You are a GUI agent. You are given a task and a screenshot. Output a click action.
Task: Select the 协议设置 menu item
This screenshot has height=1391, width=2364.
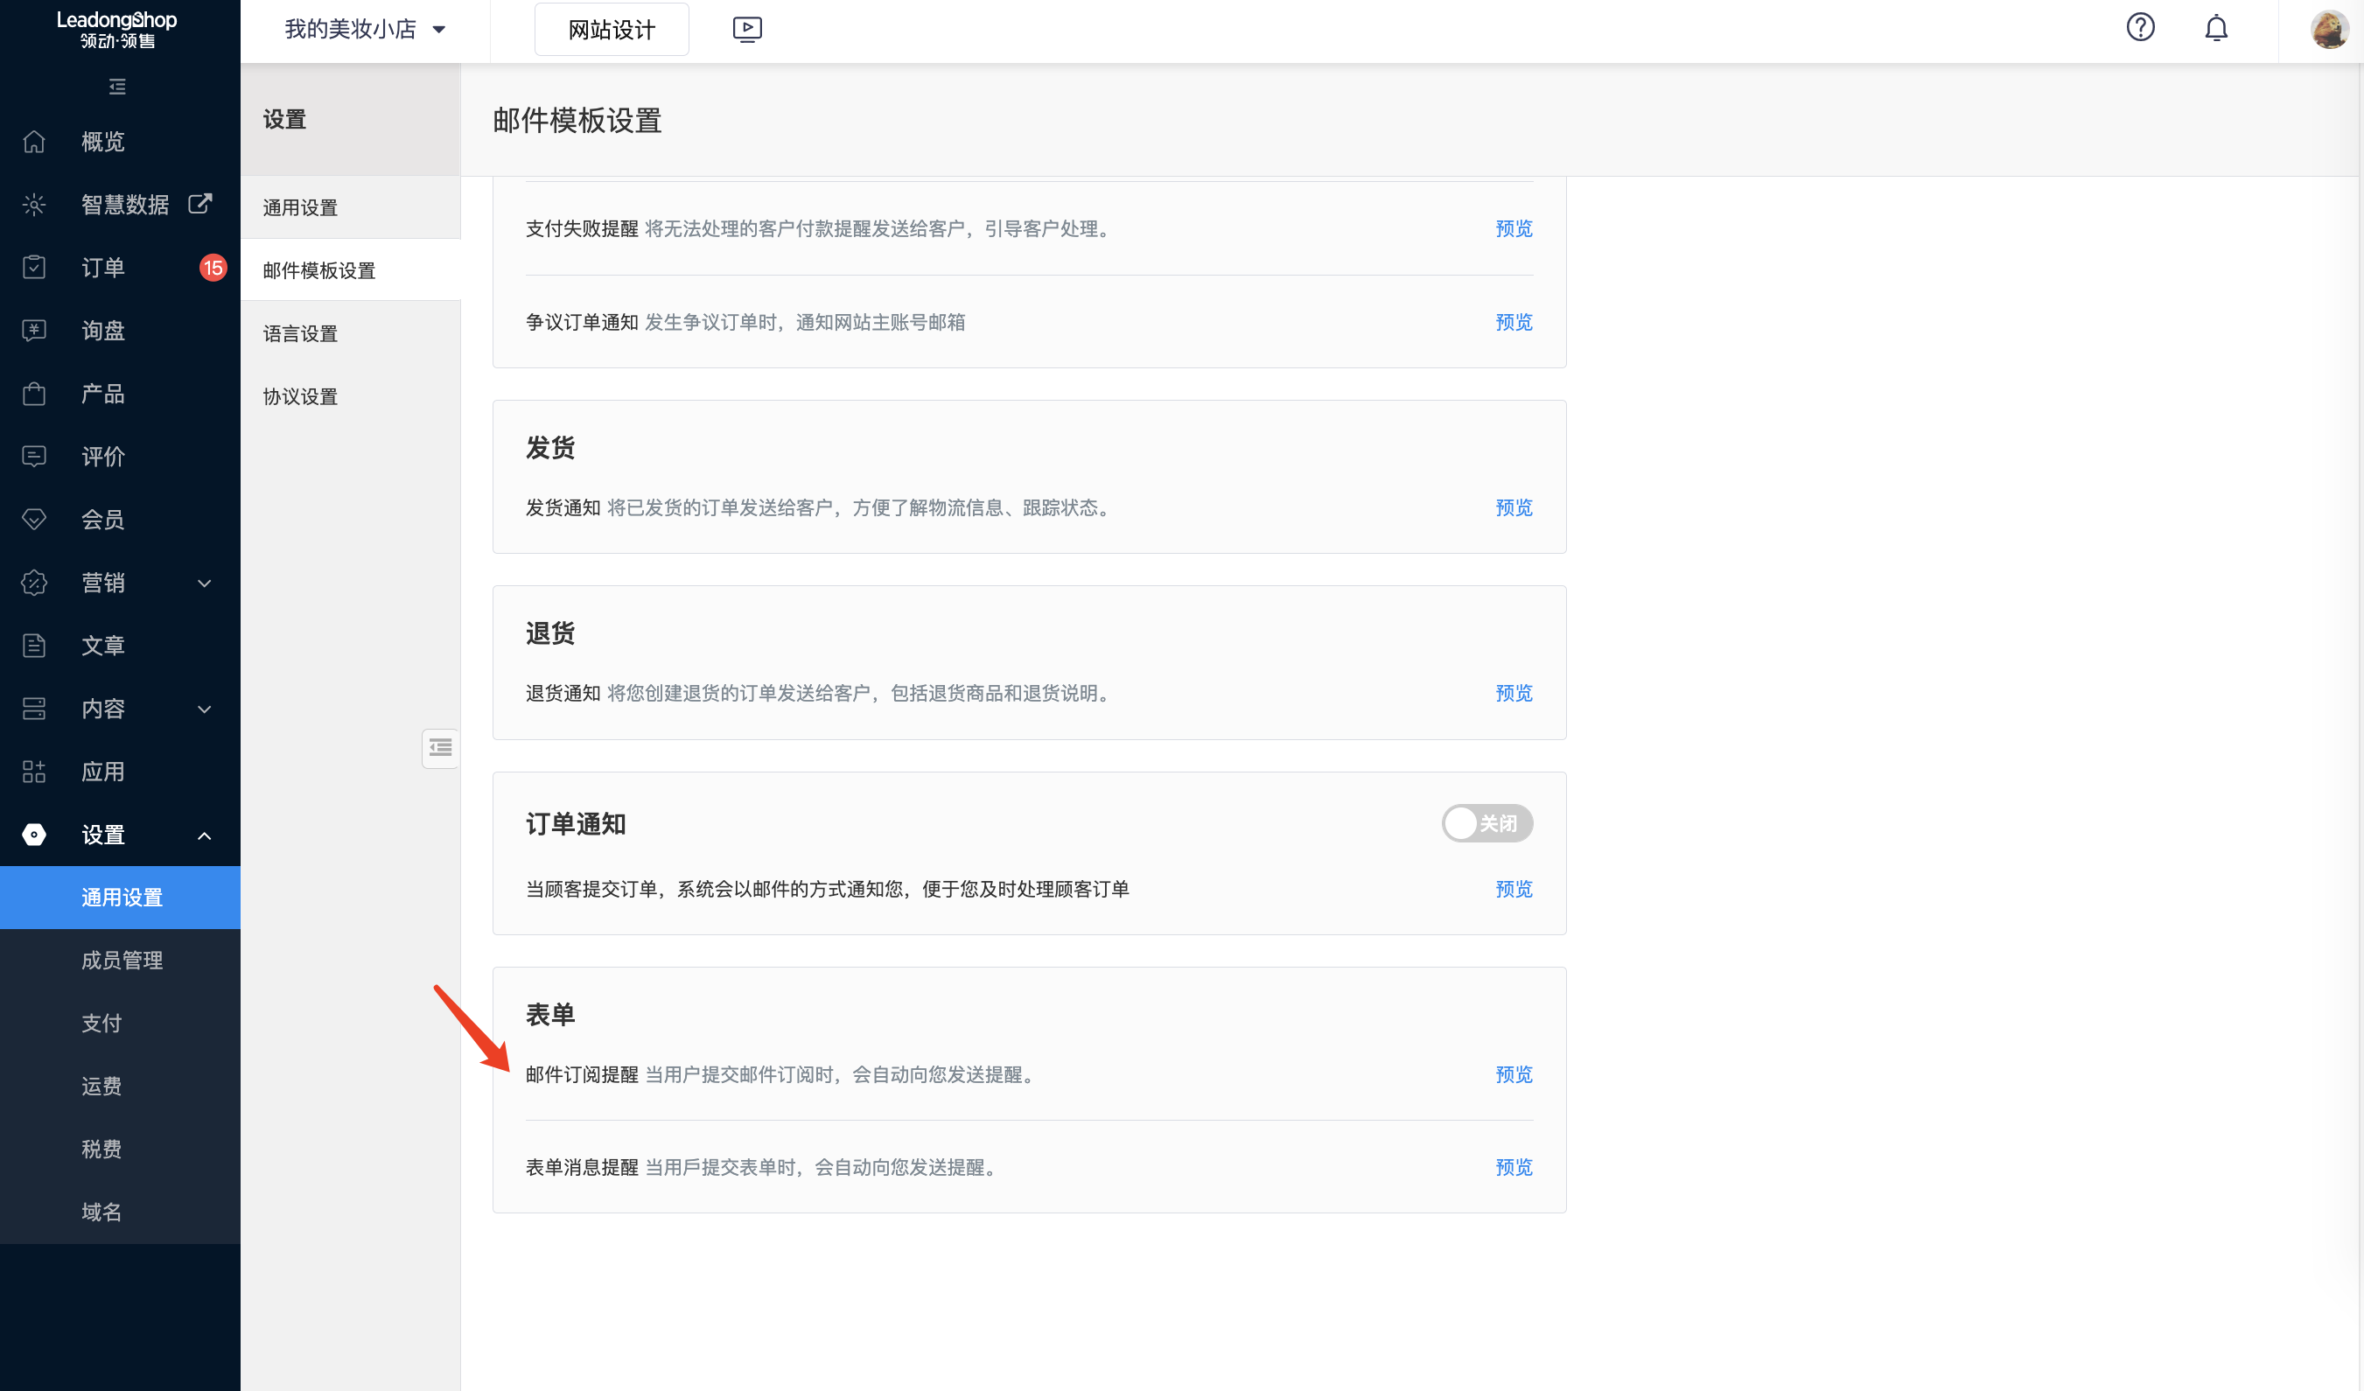pyautogui.click(x=299, y=395)
